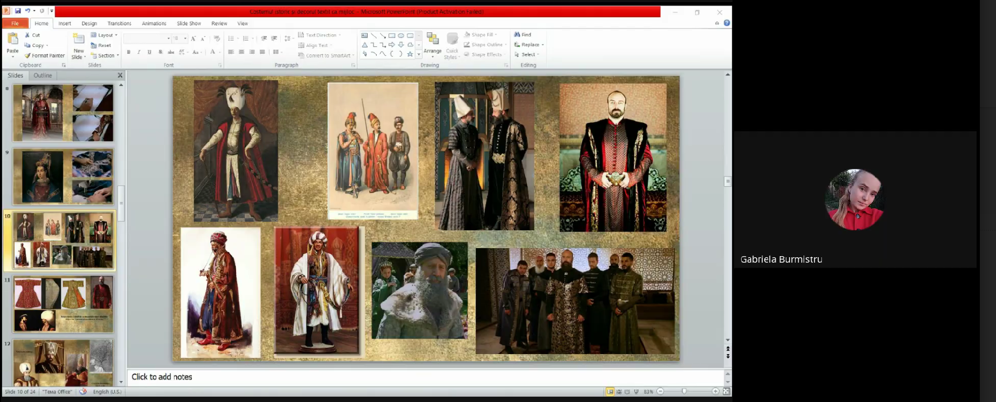Screen dimensions: 996x402
Task: Switch to Normal view
Action: pos(610,392)
